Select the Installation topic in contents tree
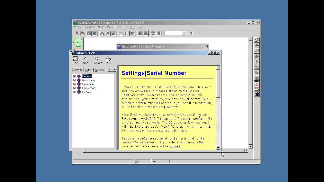This screenshot has width=324, height=182. pyautogui.click(x=88, y=80)
